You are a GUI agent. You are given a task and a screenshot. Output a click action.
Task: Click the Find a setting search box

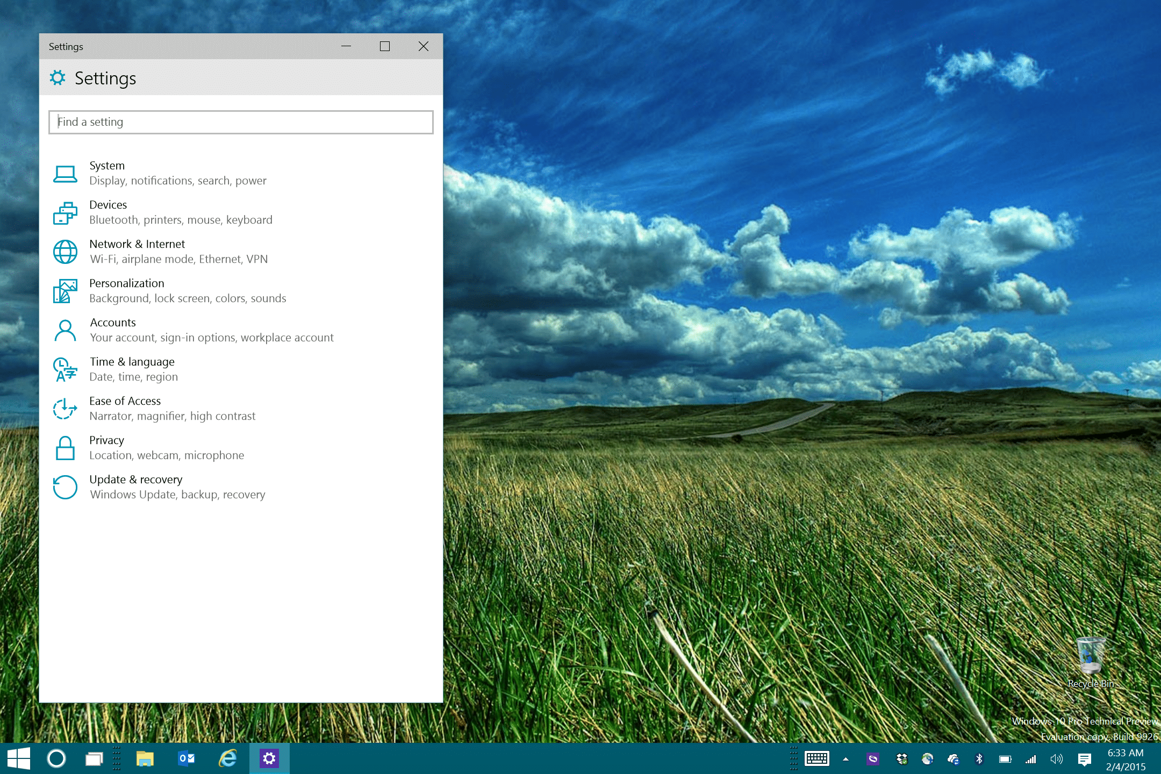tap(241, 122)
